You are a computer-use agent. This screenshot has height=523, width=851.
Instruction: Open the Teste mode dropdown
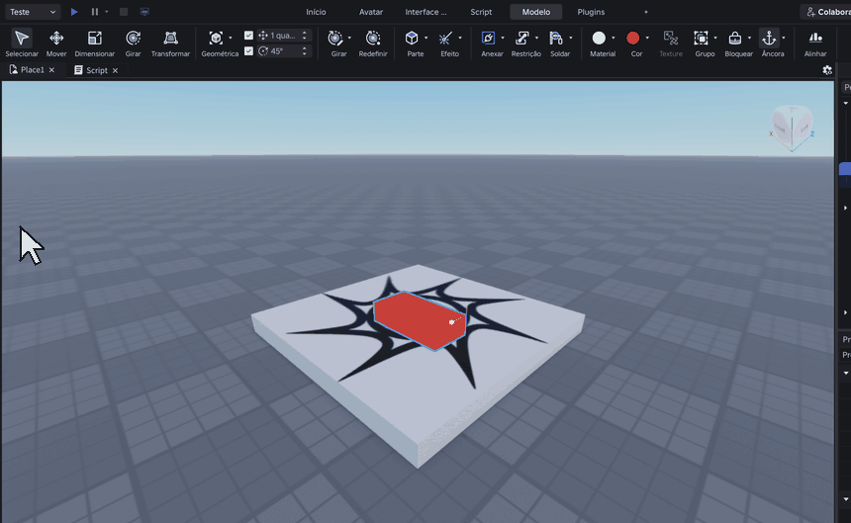33,12
